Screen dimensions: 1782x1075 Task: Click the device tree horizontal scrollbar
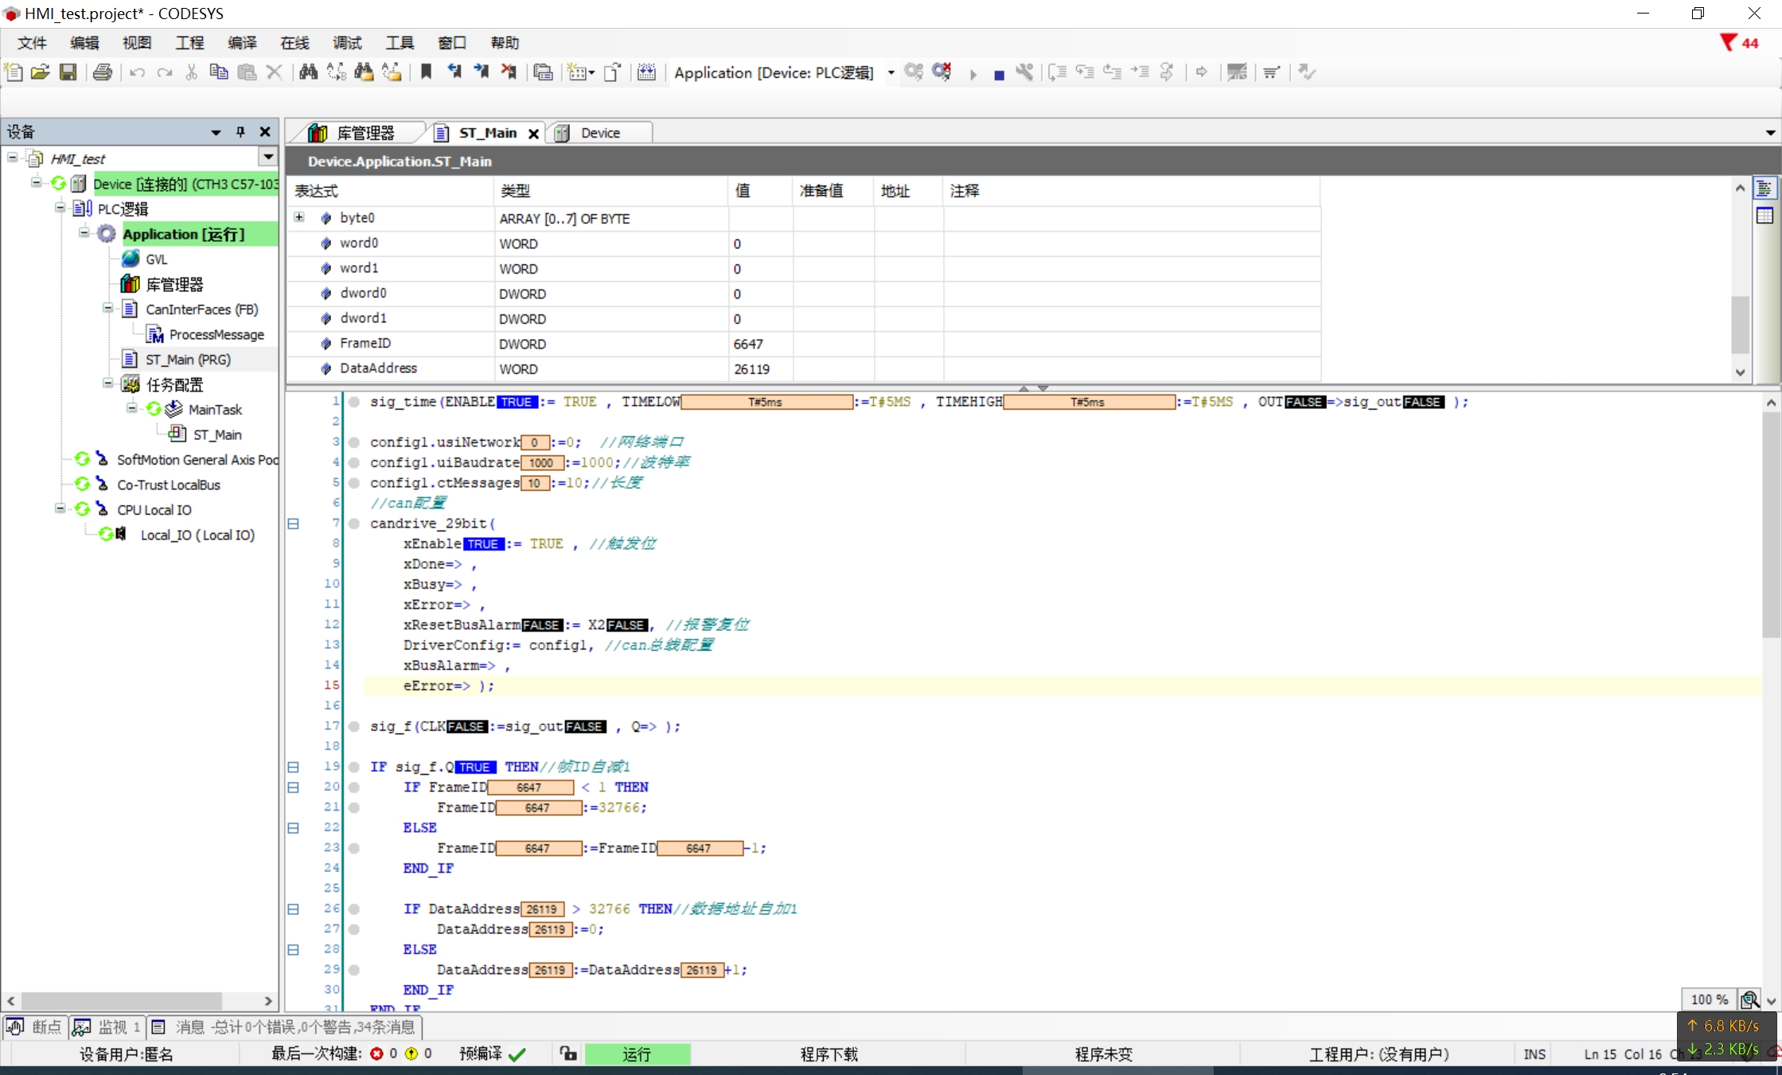tap(121, 1000)
